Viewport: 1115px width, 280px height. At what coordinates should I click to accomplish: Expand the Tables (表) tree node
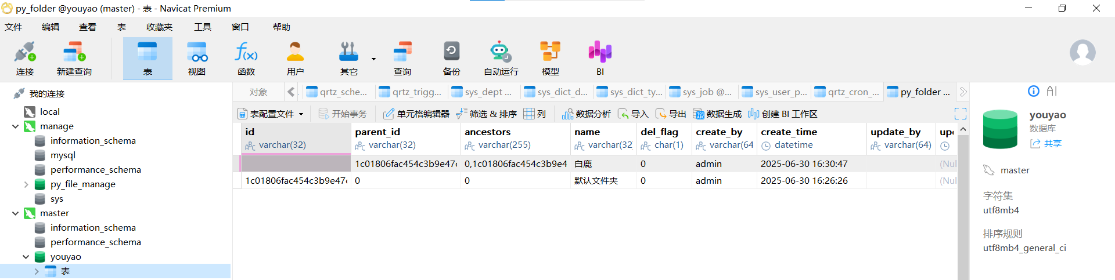tap(37, 271)
